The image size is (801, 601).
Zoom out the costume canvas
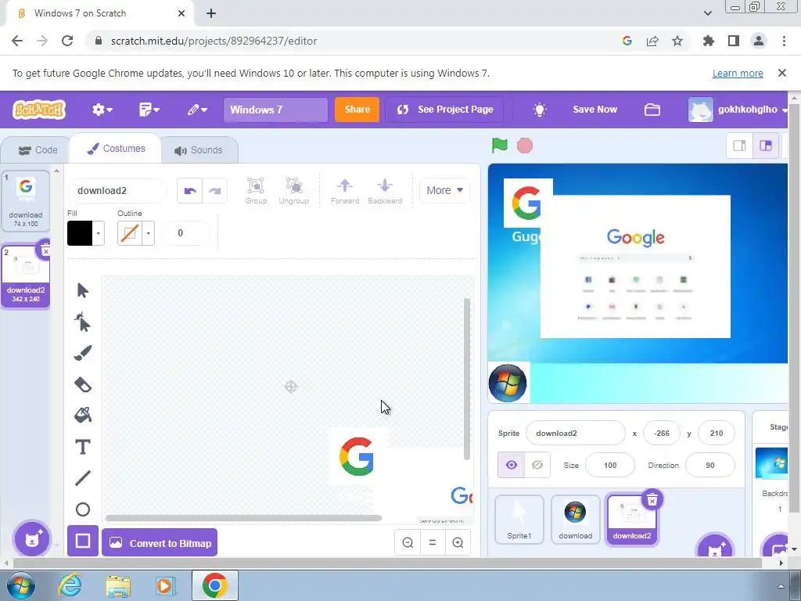408,543
